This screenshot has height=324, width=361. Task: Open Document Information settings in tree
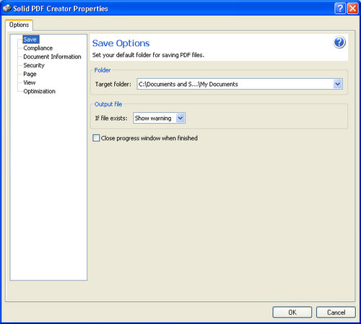[x=52, y=56]
